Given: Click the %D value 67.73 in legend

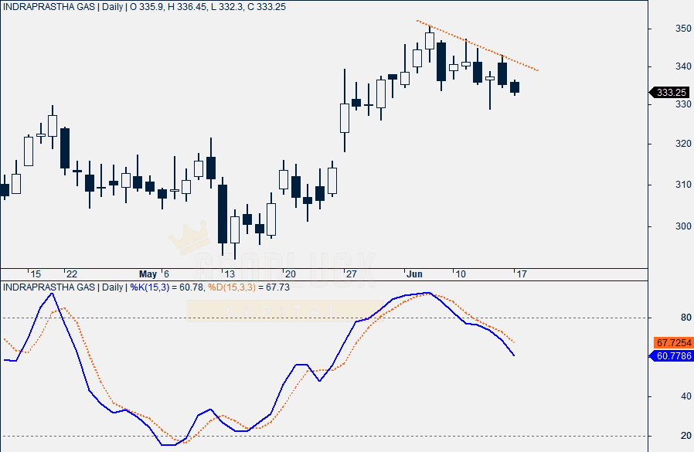Looking at the screenshot, I should click(277, 287).
